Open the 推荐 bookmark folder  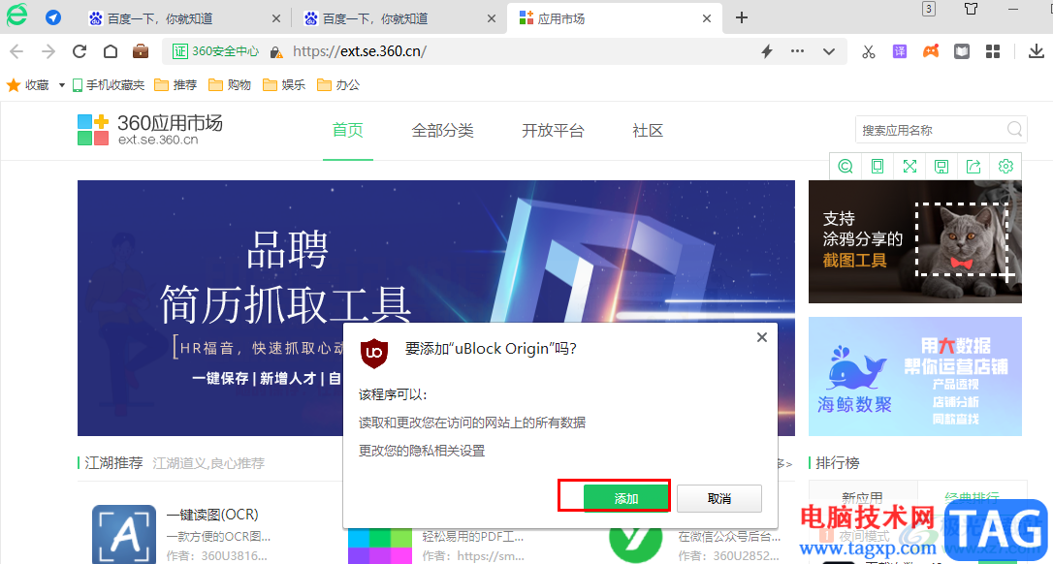(x=175, y=85)
